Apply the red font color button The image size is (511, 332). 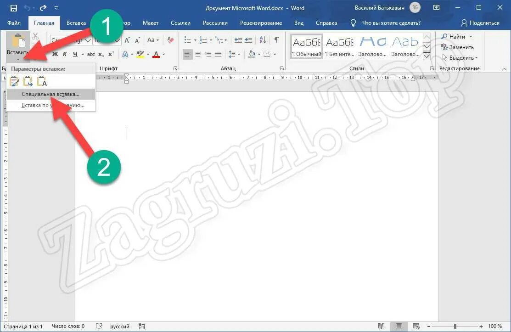(x=156, y=54)
